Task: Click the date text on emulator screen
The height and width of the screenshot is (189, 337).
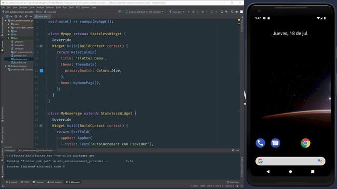Action: tap(290, 34)
